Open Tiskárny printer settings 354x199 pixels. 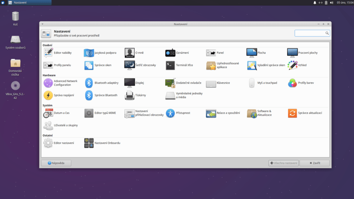(135, 95)
